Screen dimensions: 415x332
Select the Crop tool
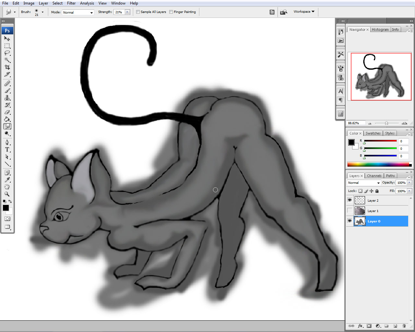coord(7,67)
